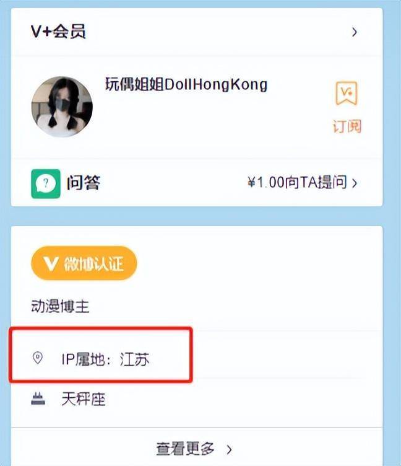Click the 动漫博主 description text
This screenshot has height=466, width=401.
[60, 306]
